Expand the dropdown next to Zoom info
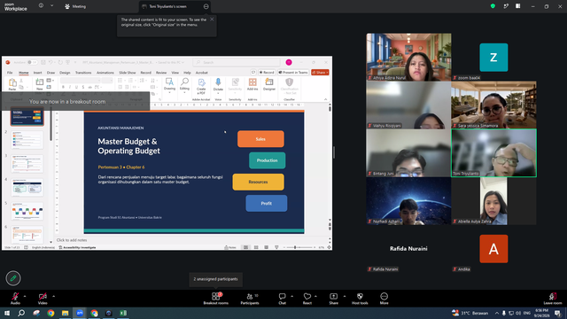 (x=51, y=6)
